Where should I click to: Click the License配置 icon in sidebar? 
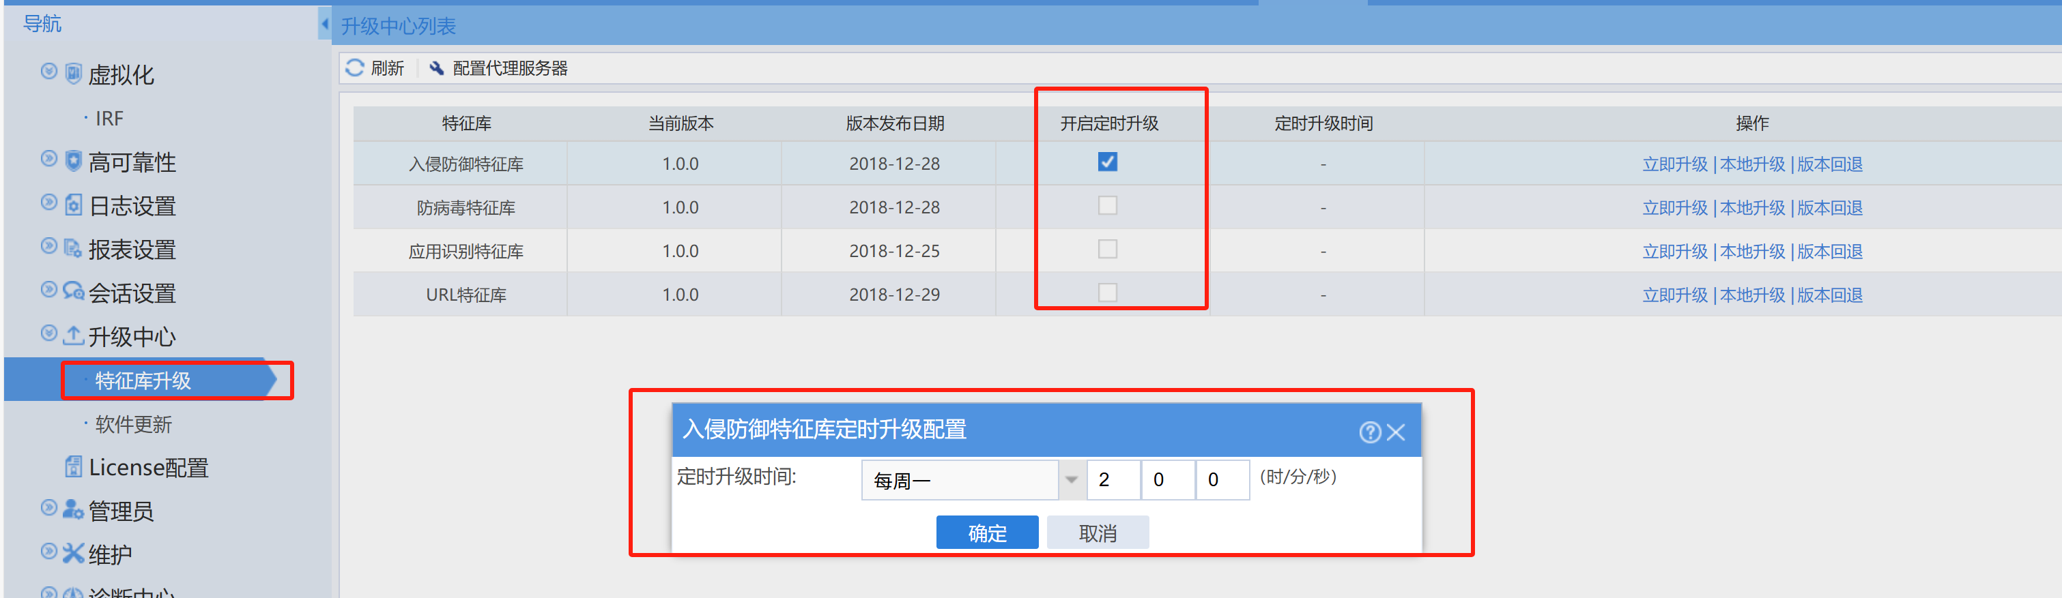click(x=74, y=467)
